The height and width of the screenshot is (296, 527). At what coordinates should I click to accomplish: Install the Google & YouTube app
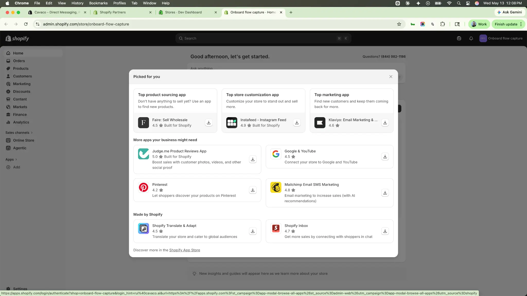(x=385, y=156)
